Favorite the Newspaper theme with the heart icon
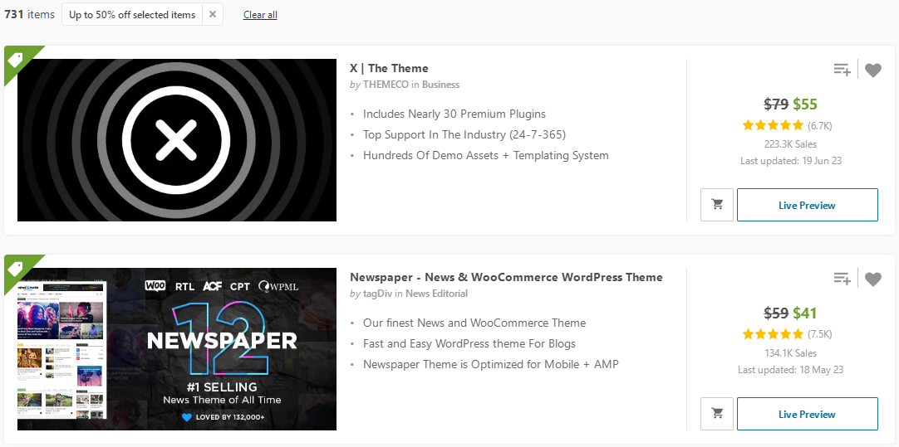The height and width of the screenshot is (447, 899). [873, 279]
